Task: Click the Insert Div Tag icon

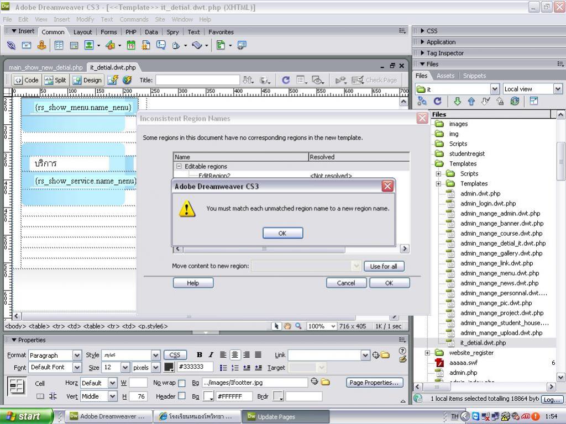Action: pyautogui.click(x=74, y=45)
